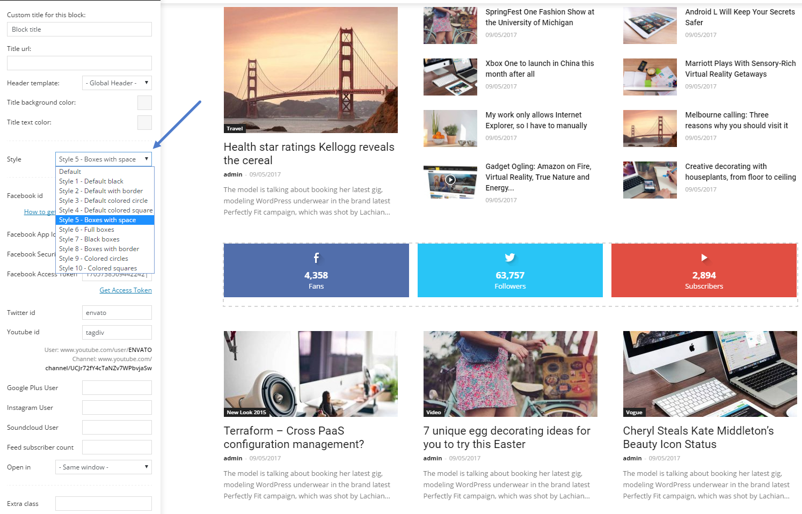Screen dimensions: 802x514
Task: Open 'My work only allows Internet Explorer' article
Action: pos(536,120)
